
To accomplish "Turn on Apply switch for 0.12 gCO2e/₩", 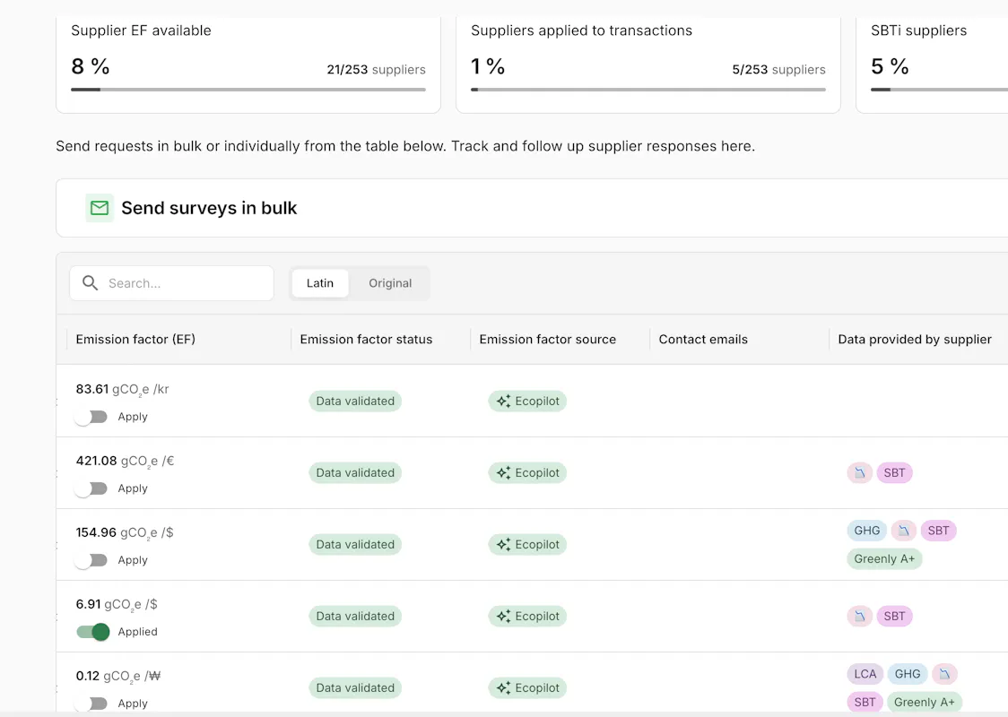I will [91, 704].
